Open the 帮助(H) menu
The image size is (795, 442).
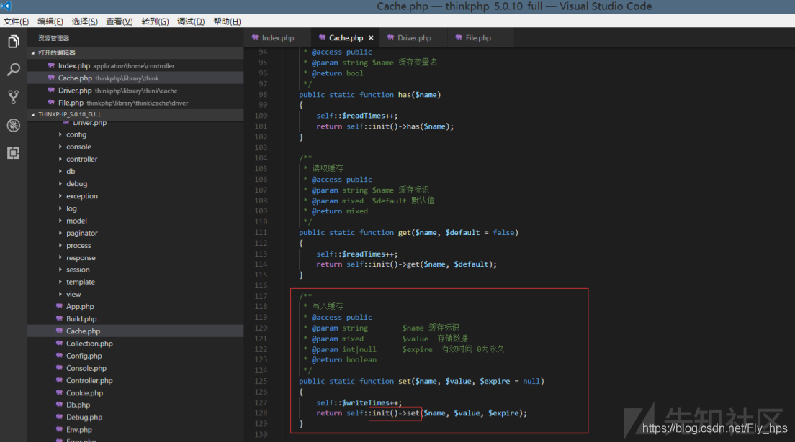[x=227, y=22]
